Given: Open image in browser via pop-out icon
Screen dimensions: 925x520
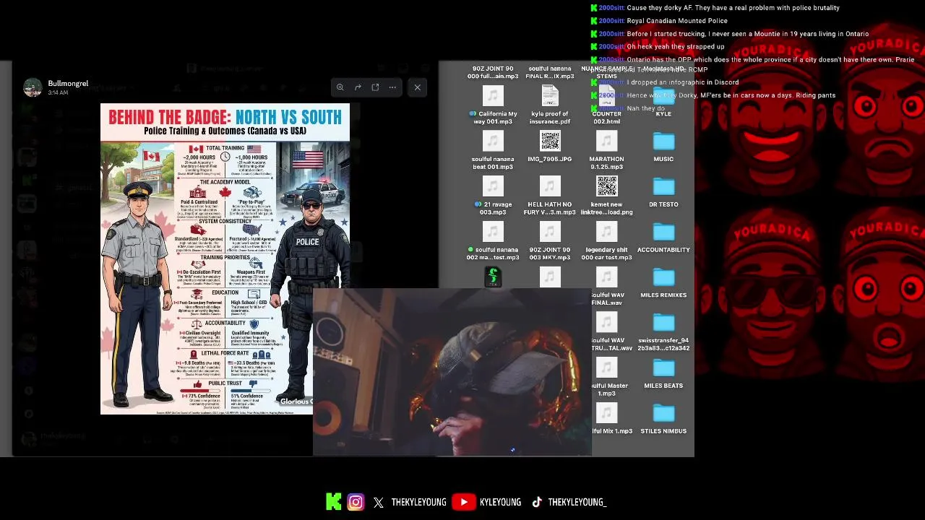Looking at the screenshot, I should coord(375,87).
